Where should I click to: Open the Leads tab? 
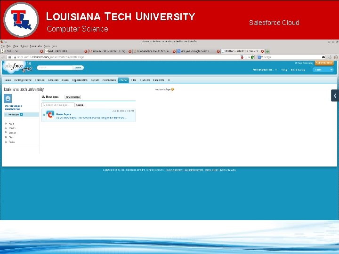point(65,80)
